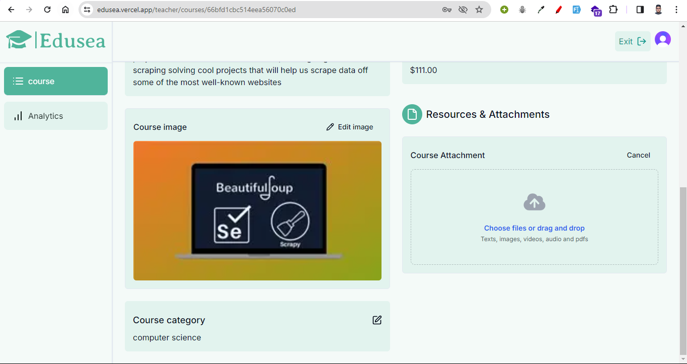
Task: Click the page vertical scrollbar
Action: click(x=682, y=271)
